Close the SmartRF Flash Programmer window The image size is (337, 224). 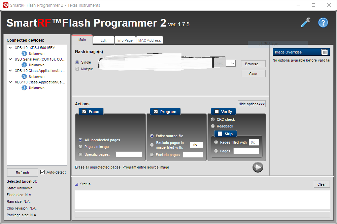pos(329,5)
